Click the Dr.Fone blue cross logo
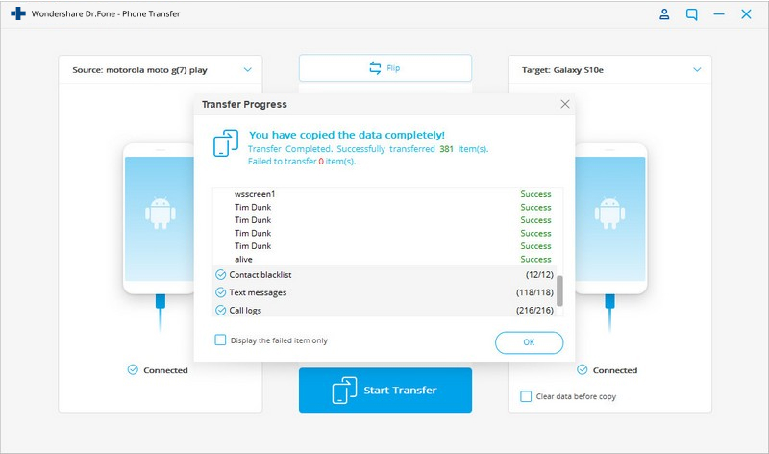 pyautogui.click(x=18, y=13)
